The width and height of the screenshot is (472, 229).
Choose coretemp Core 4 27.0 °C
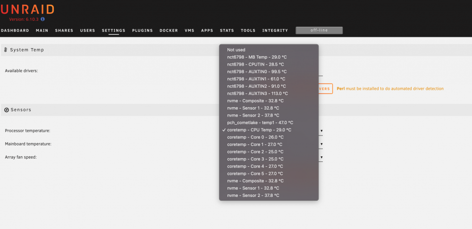(x=269, y=166)
